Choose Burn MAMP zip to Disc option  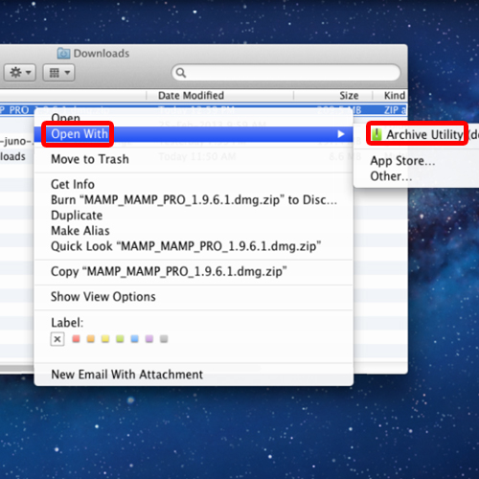(194, 200)
